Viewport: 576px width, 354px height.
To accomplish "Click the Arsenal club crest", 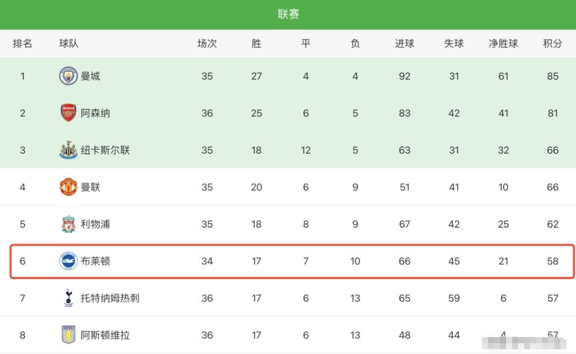I will 68,113.
